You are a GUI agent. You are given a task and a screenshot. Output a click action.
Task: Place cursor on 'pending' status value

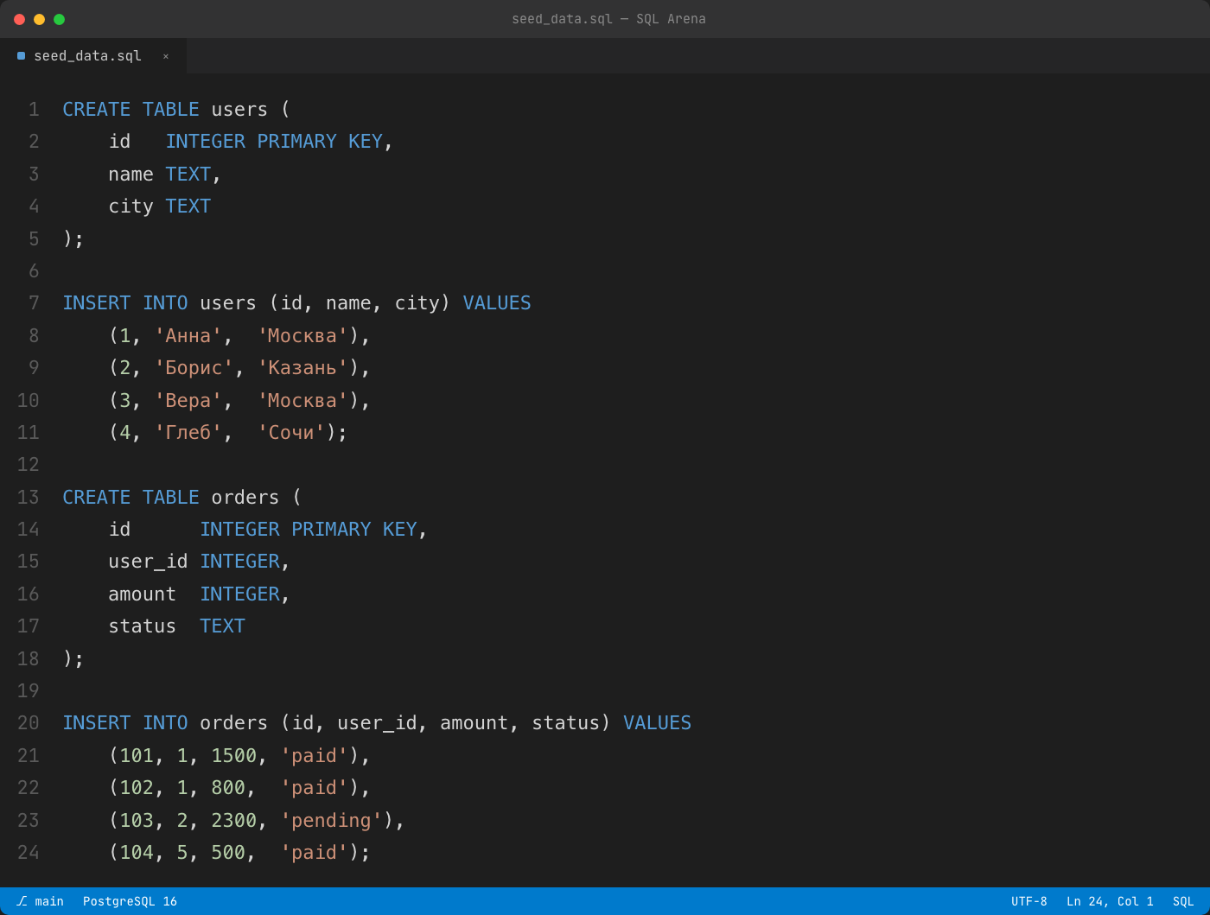point(331,821)
